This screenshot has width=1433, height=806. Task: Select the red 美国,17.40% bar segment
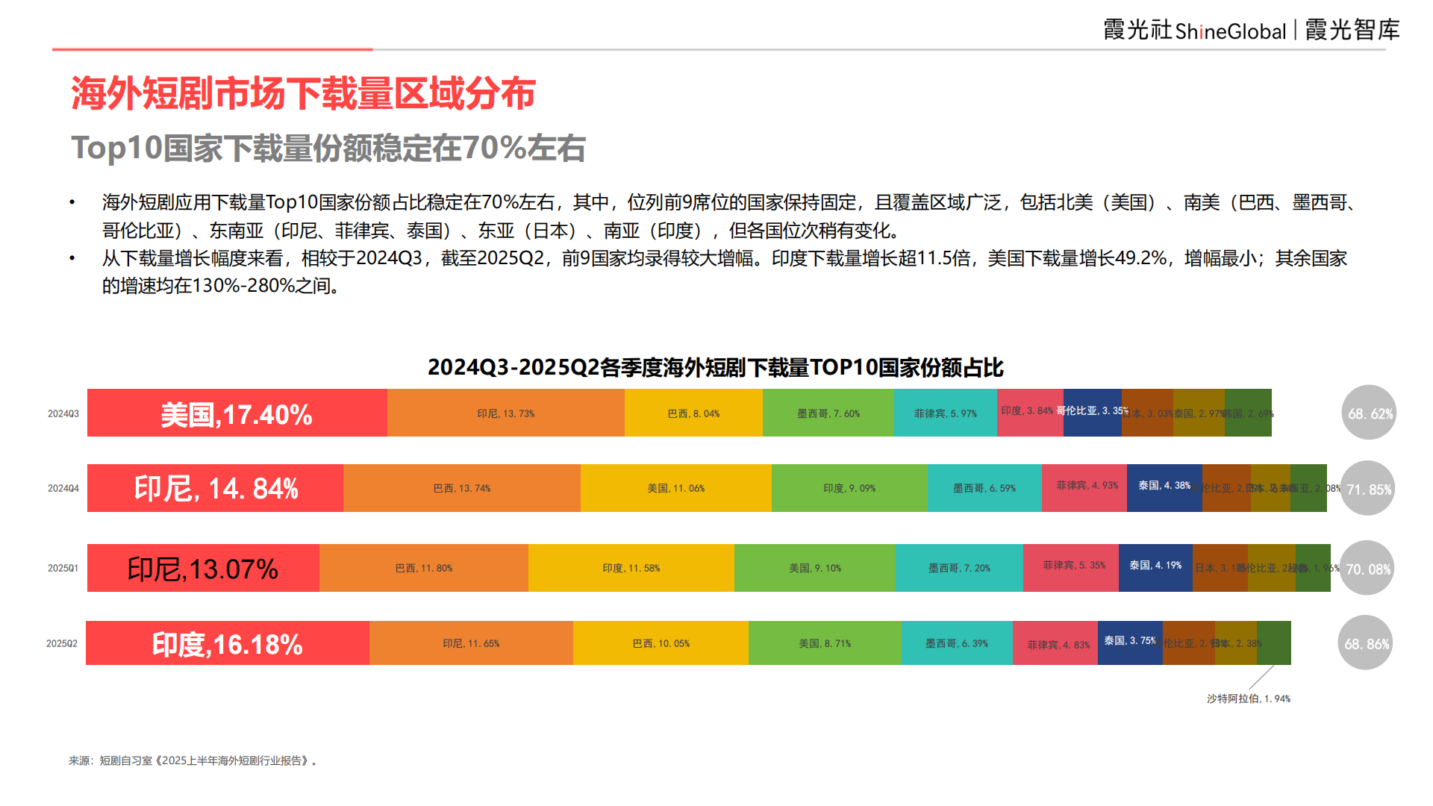(x=237, y=413)
